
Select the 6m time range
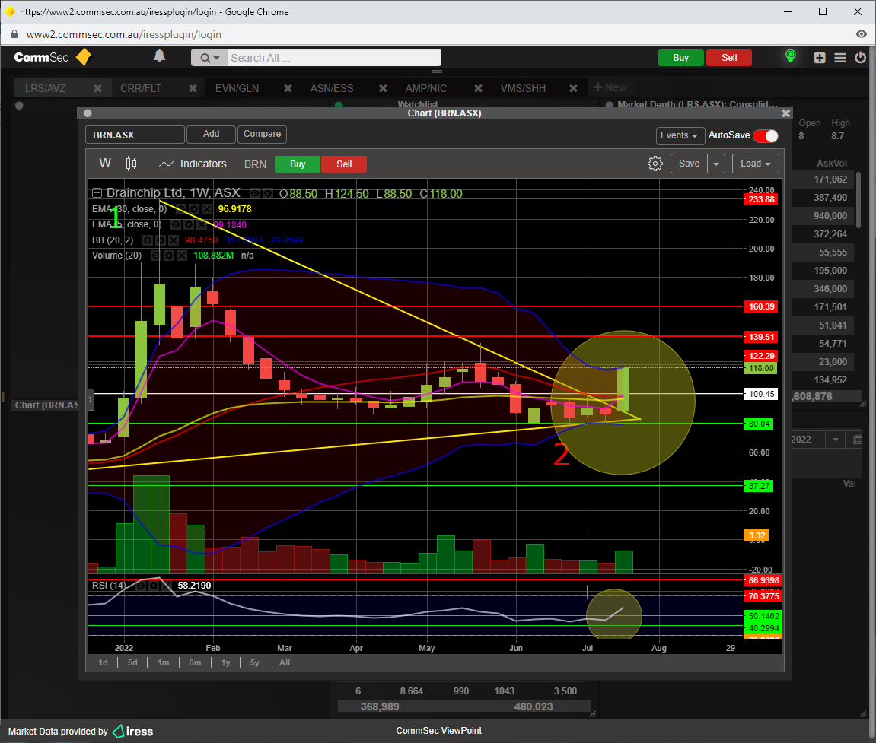195,662
